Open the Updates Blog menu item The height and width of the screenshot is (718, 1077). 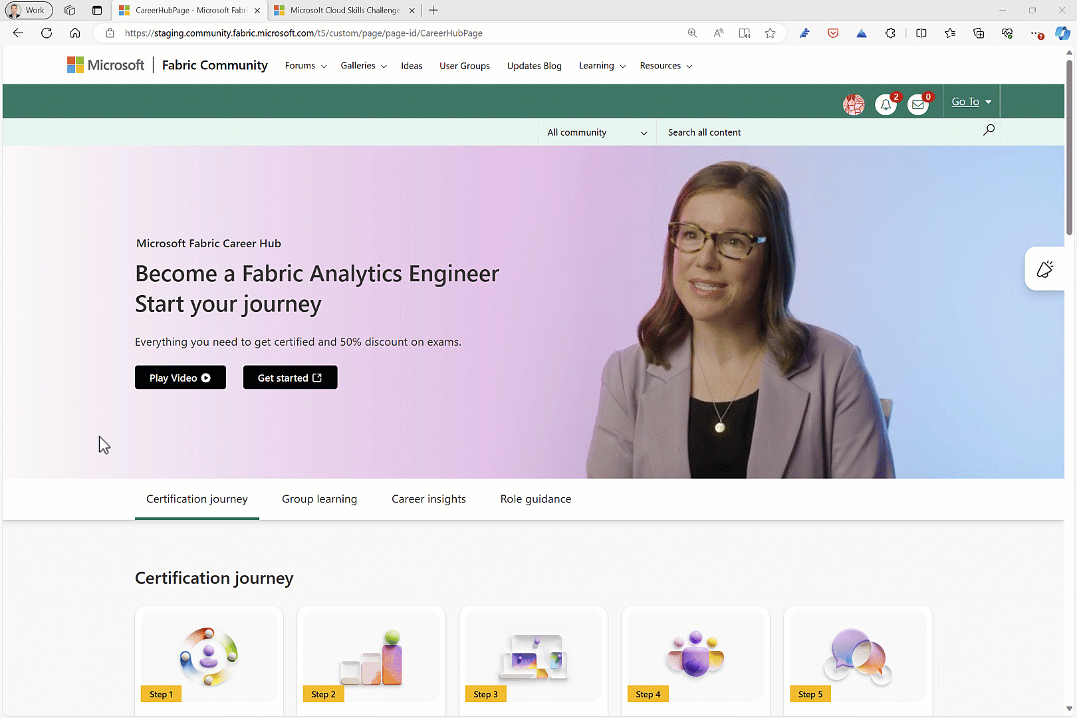(535, 66)
